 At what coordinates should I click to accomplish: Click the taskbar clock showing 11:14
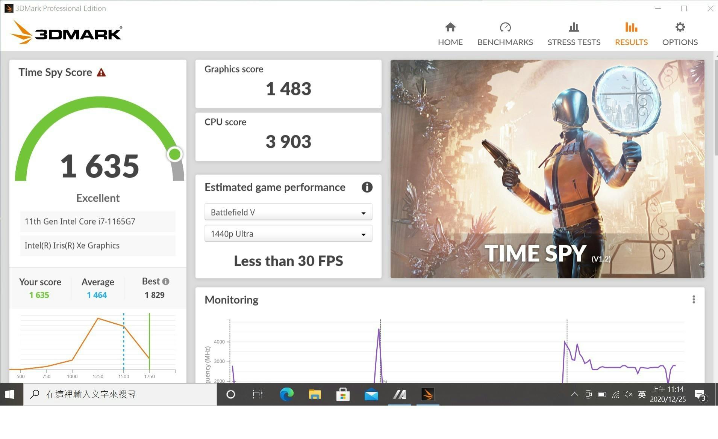pos(668,394)
